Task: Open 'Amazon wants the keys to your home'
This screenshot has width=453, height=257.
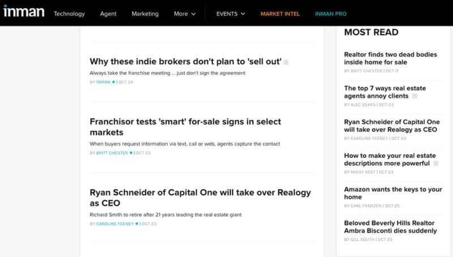Action: (393, 193)
